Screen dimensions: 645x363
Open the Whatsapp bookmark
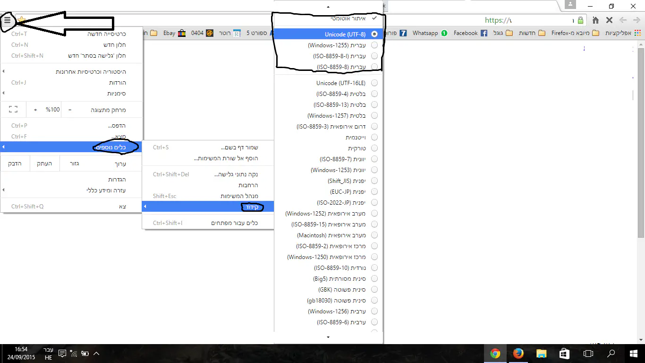pos(429,33)
